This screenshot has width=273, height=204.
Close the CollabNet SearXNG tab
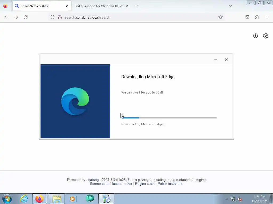click(x=67, y=6)
